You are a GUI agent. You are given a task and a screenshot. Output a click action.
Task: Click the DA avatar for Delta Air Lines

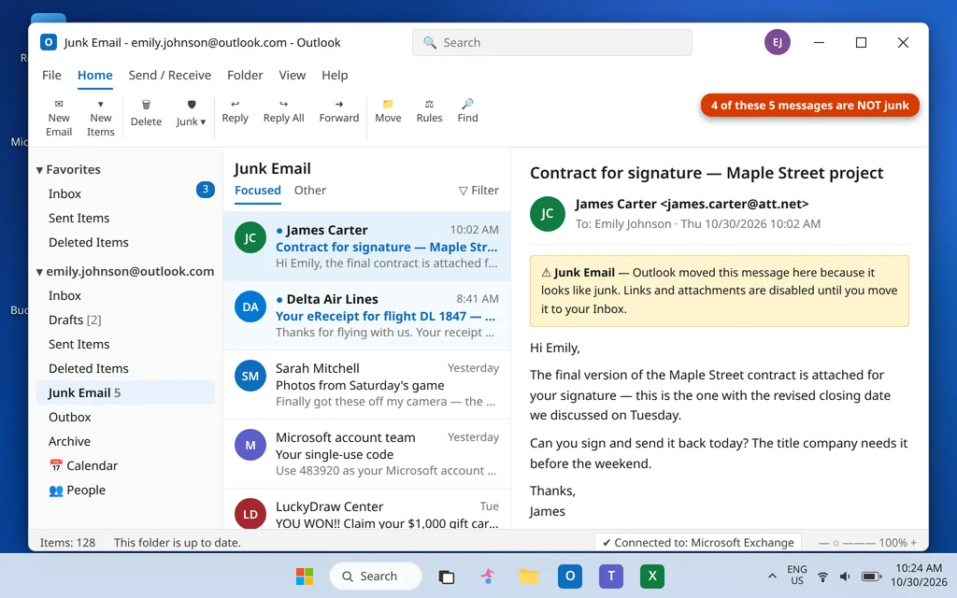point(250,306)
